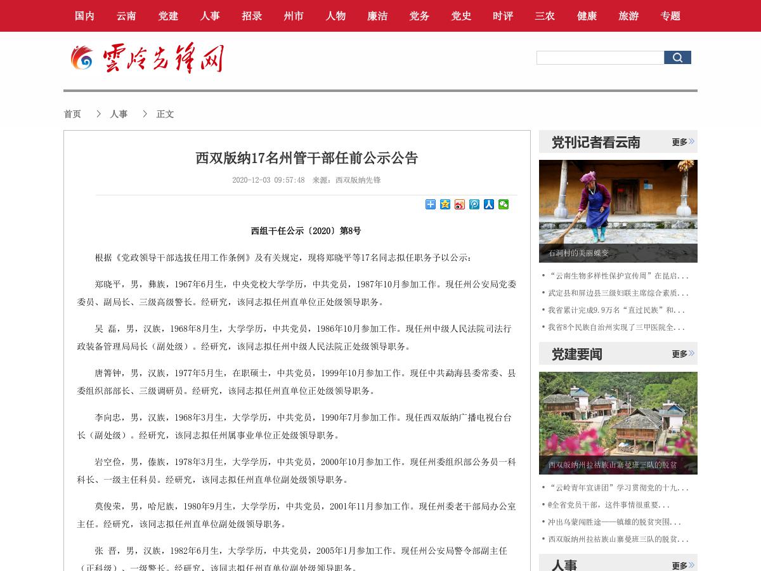Switch to the 党史 section
The image size is (761, 571).
point(461,16)
